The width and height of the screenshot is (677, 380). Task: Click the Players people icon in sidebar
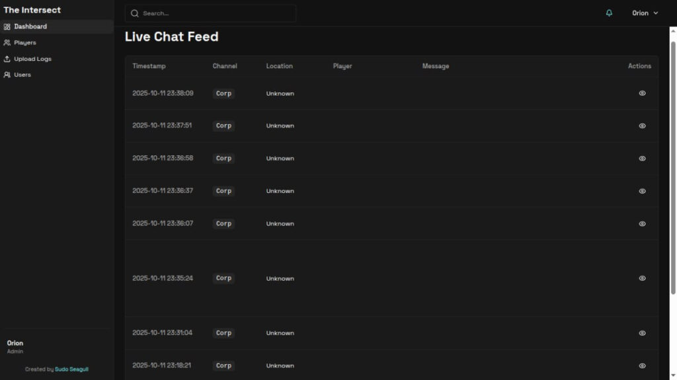click(x=7, y=43)
